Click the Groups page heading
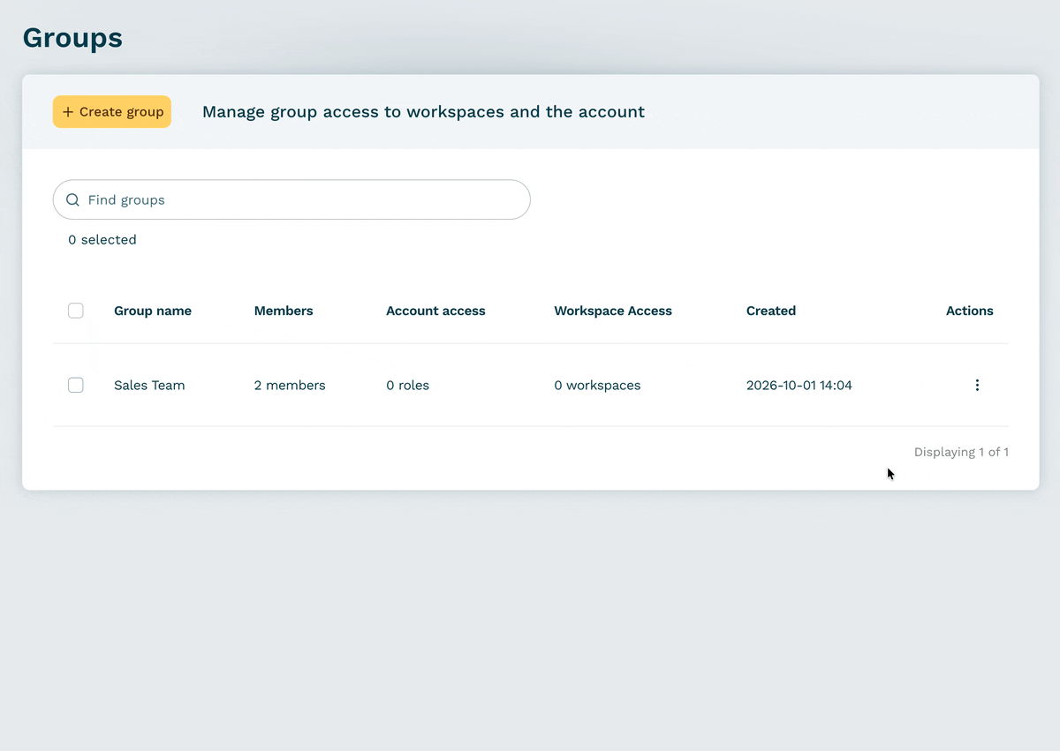Viewport: 1060px width, 751px height. pos(72,38)
